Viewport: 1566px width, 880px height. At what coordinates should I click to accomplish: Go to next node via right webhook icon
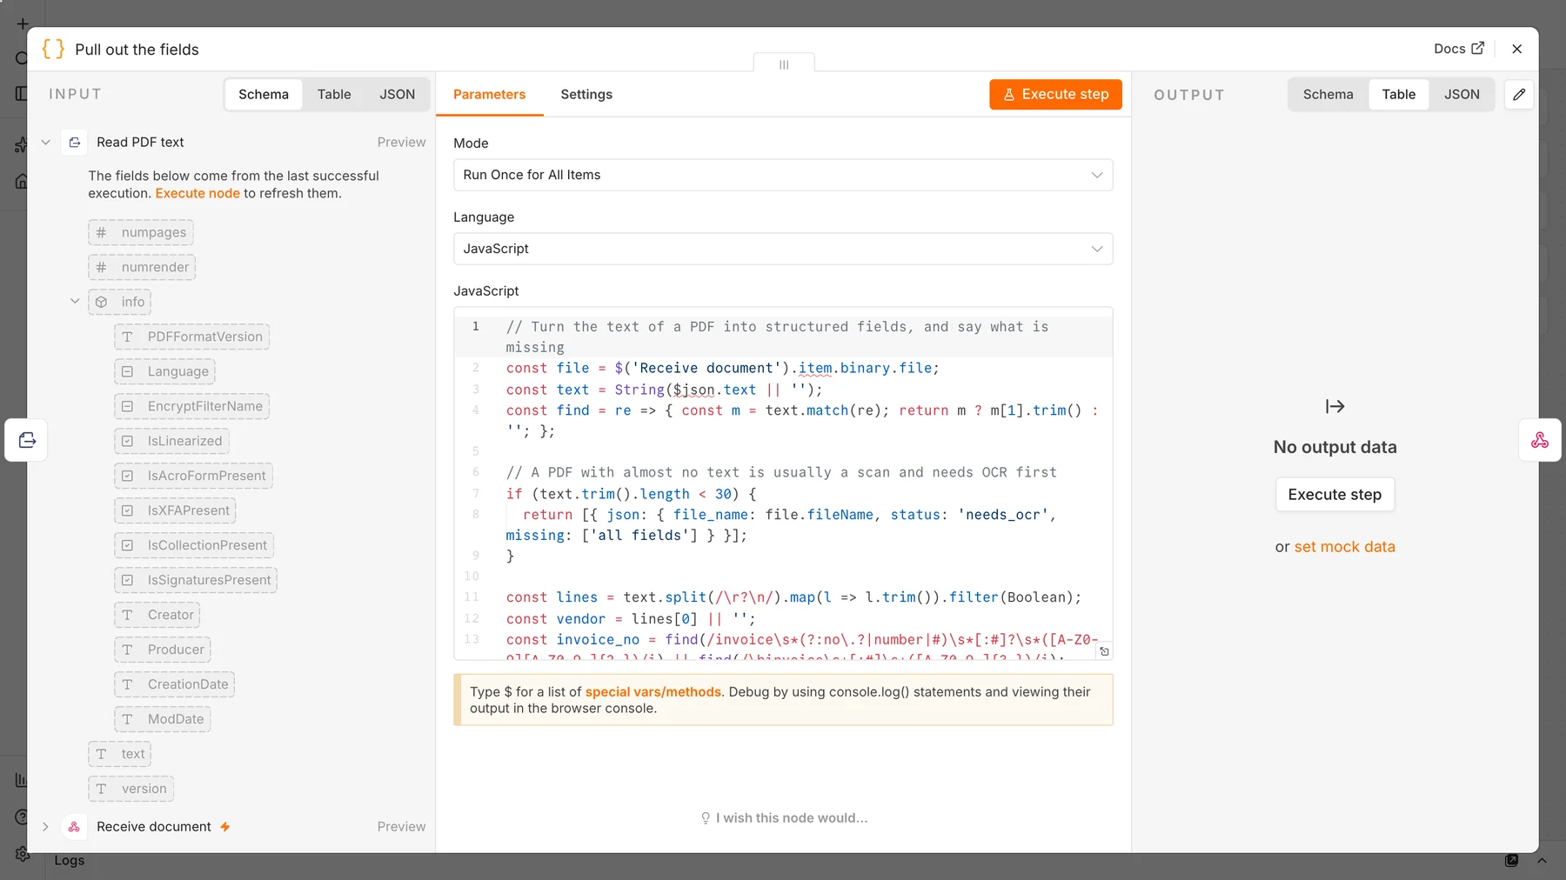pyautogui.click(x=1539, y=439)
